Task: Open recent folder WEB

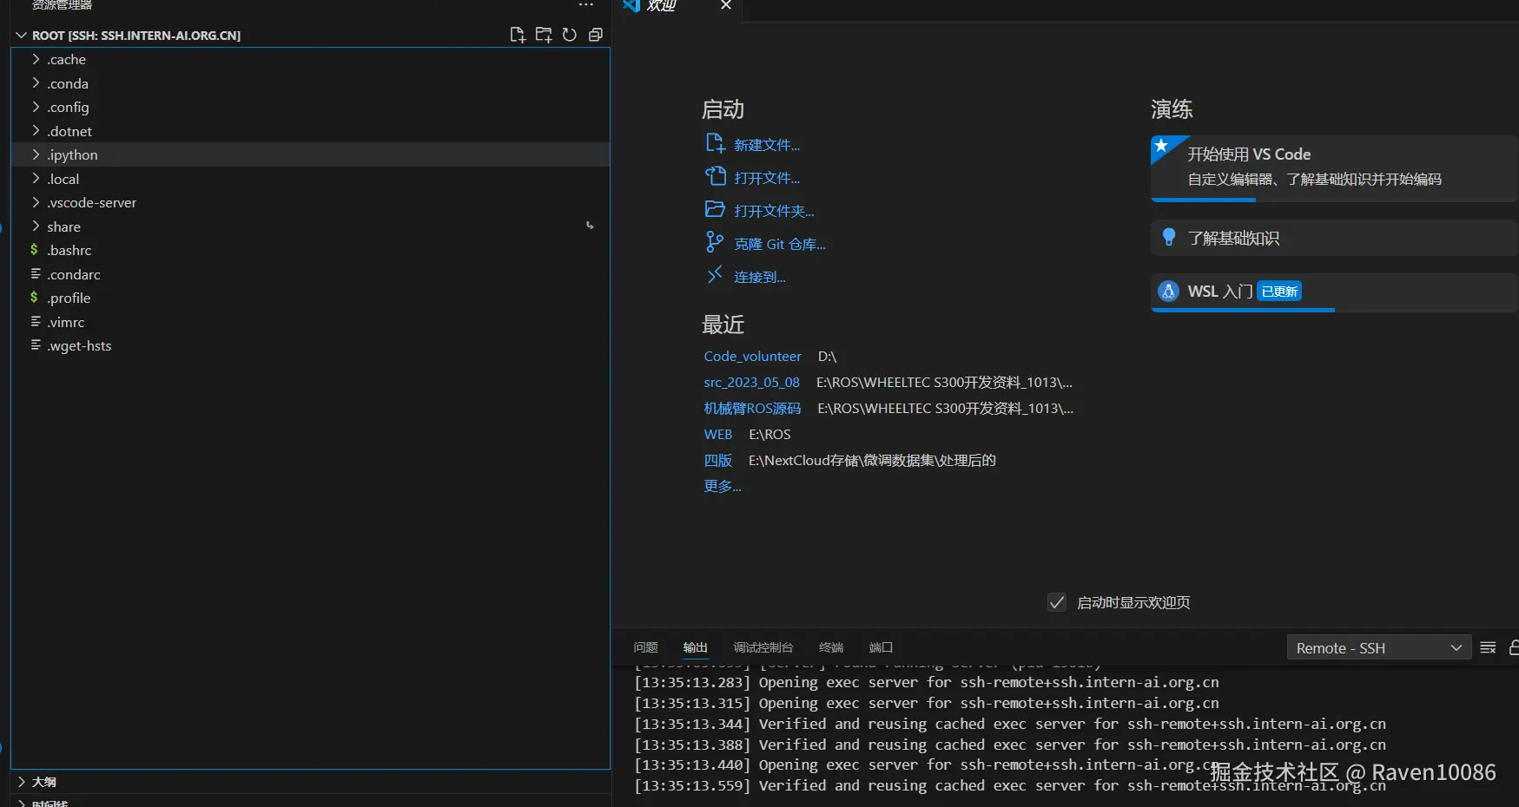Action: (x=717, y=434)
